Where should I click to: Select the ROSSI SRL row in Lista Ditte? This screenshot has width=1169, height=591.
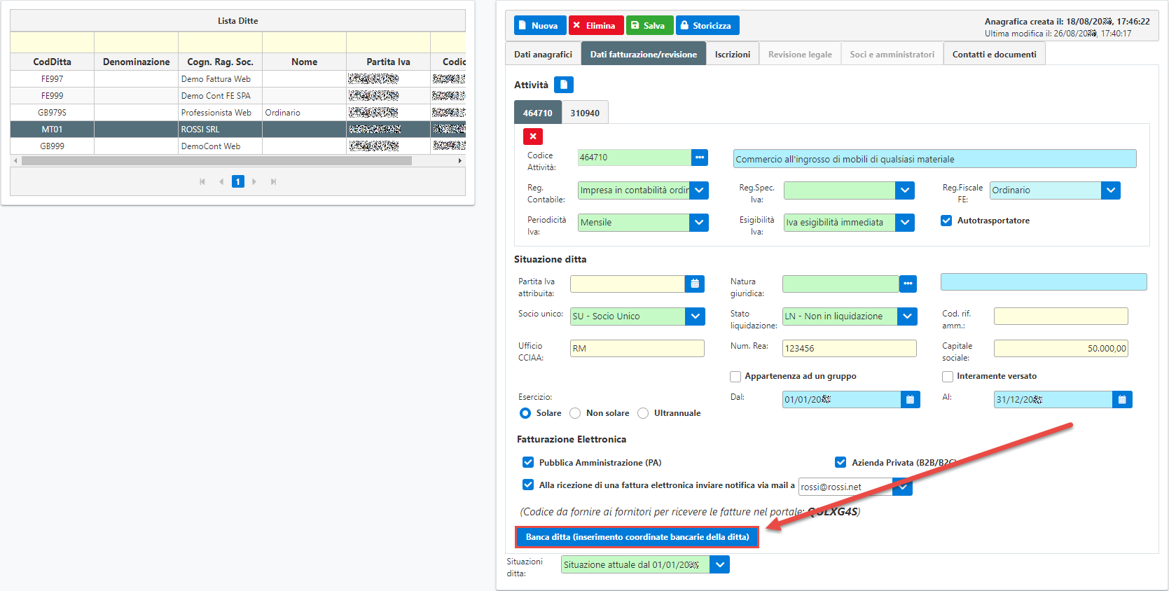238,130
